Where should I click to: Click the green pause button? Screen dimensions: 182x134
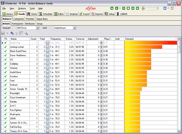[x=124, y=8]
